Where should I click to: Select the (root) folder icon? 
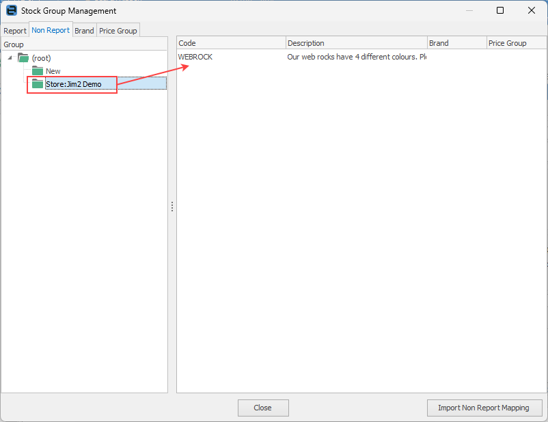23,57
